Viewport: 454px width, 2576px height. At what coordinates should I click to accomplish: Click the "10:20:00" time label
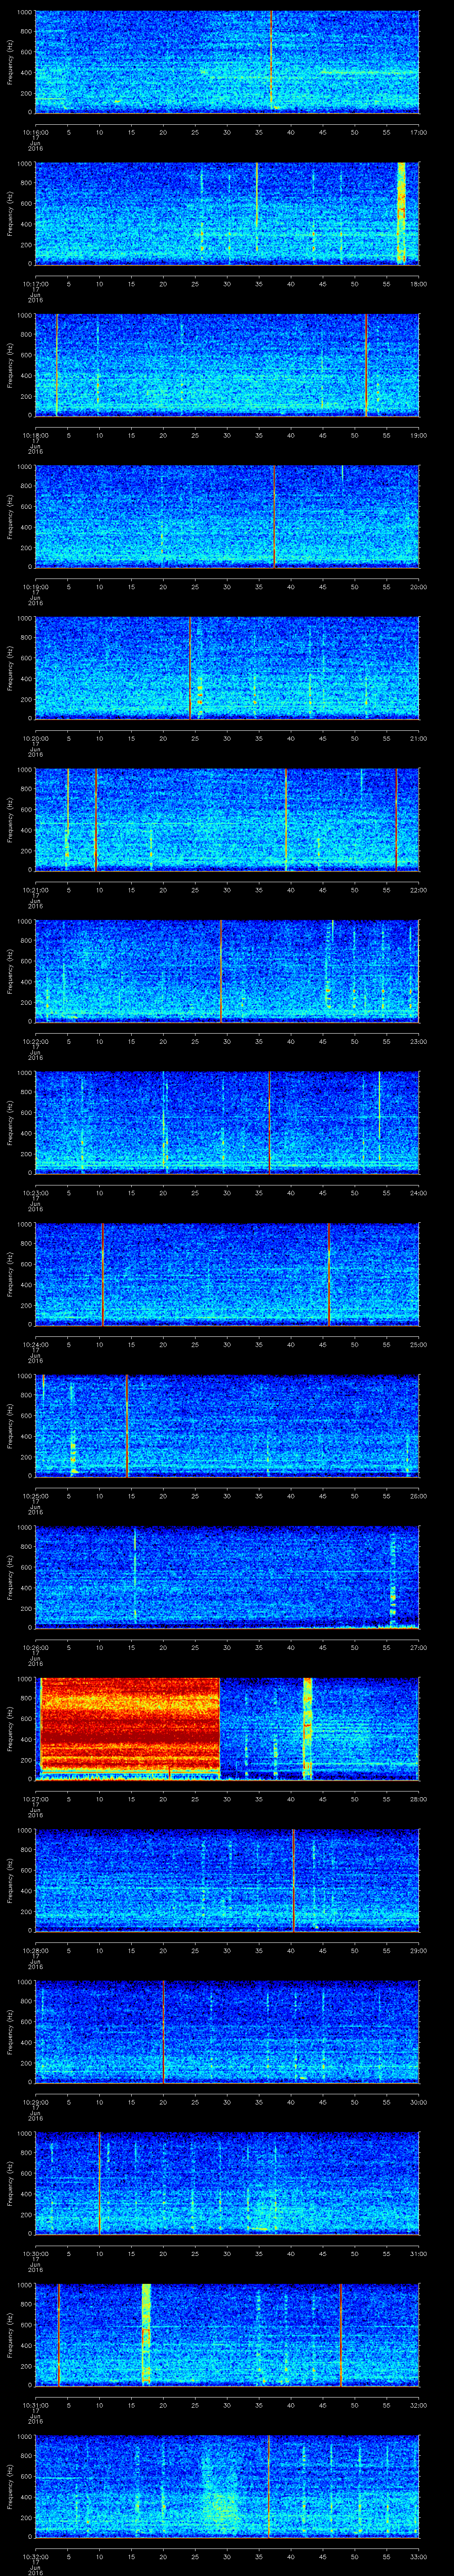36,738
